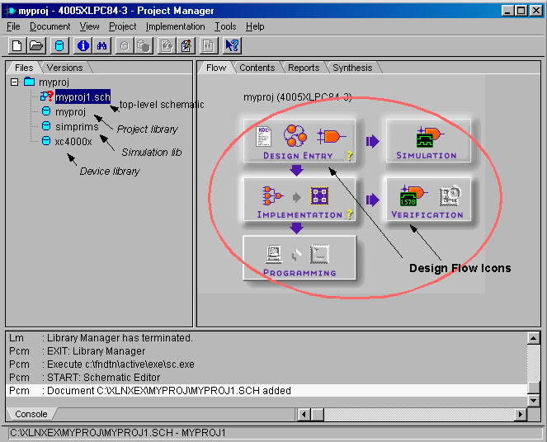The width and height of the screenshot is (547, 442).
Task: Click the blue info toolbar icon
Action: click(x=83, y=45)
